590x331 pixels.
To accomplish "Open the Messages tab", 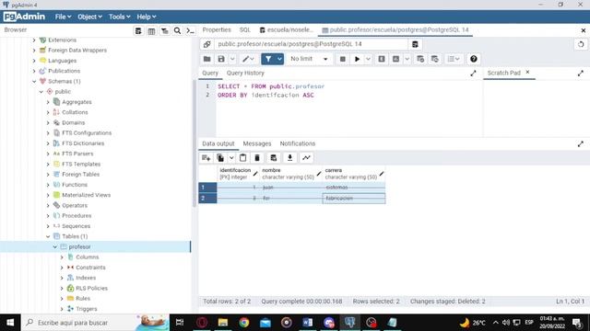I will coord(257,143).
